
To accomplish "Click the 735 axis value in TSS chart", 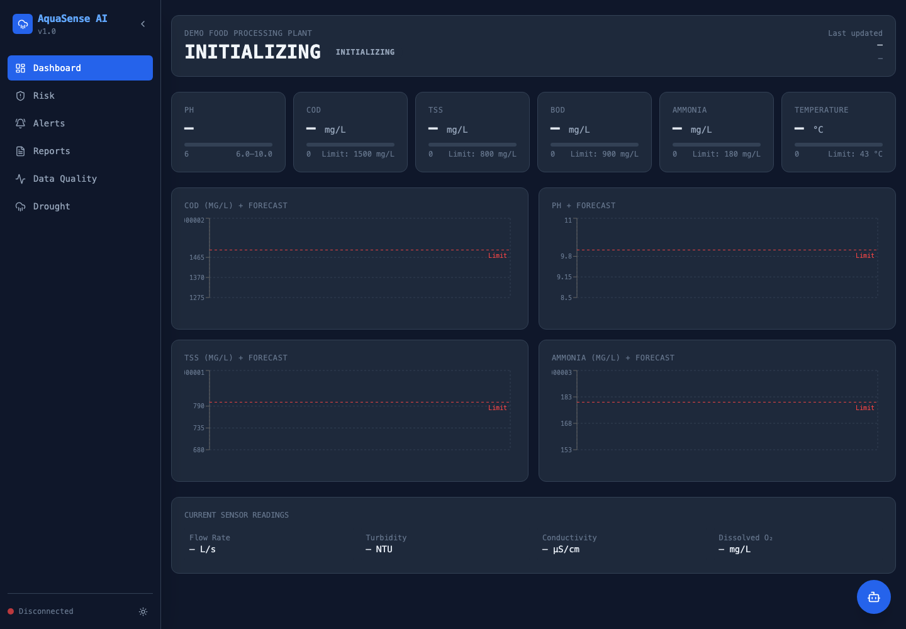I will coord(199,428).
